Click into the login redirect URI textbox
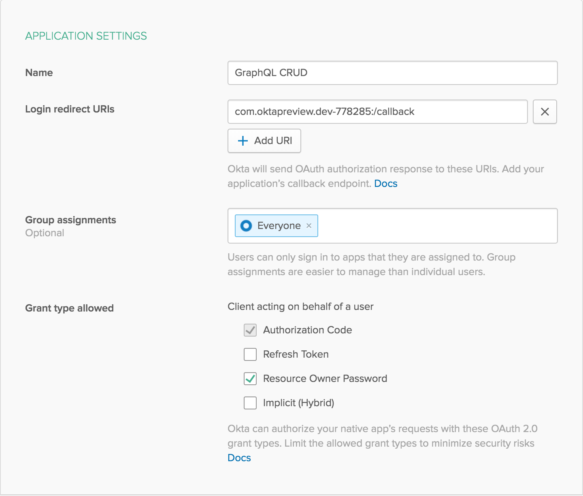 point(377,112)
